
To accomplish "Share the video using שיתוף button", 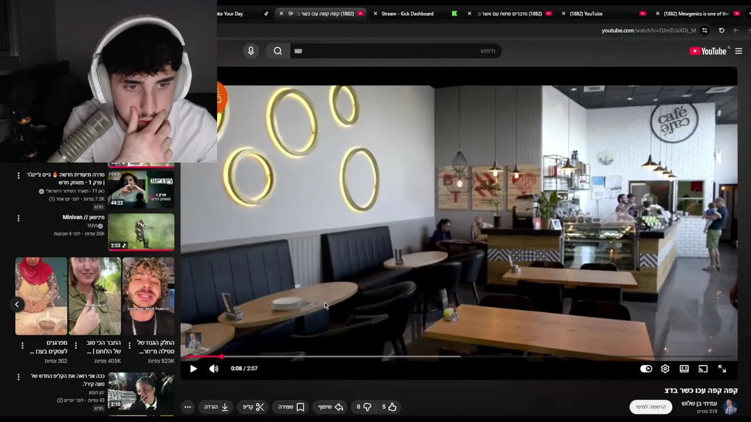I will [x=330, y=407].
